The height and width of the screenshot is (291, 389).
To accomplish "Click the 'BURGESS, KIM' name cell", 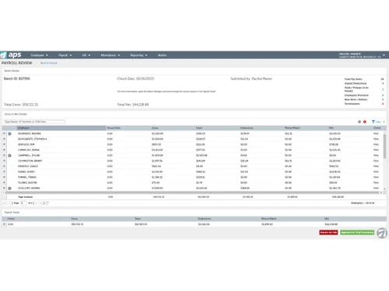I will (x=26, y=144).
